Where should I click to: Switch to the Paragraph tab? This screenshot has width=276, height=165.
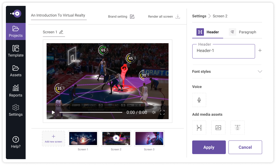[x=242, y=32]
